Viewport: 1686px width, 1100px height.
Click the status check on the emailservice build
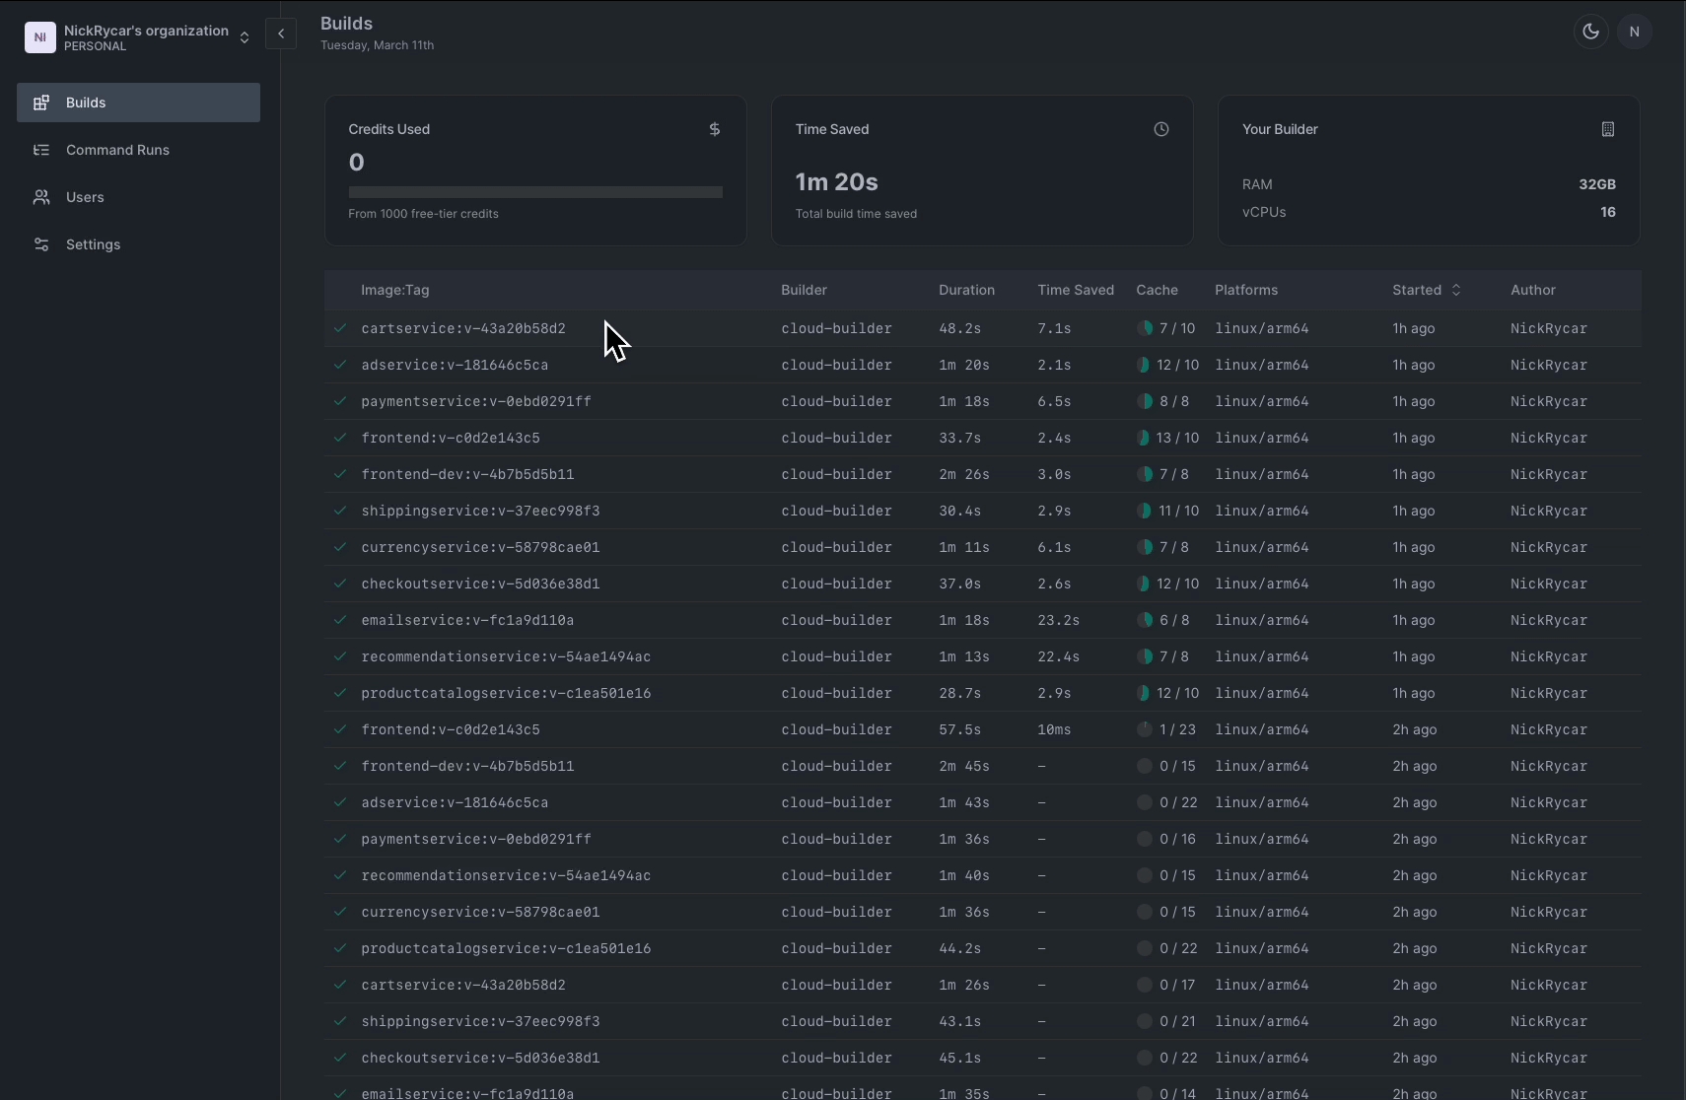pos(340,620)
